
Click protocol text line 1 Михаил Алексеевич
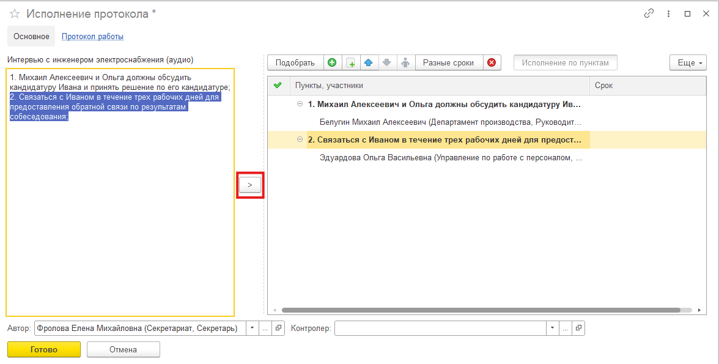[x=120, y=82]
